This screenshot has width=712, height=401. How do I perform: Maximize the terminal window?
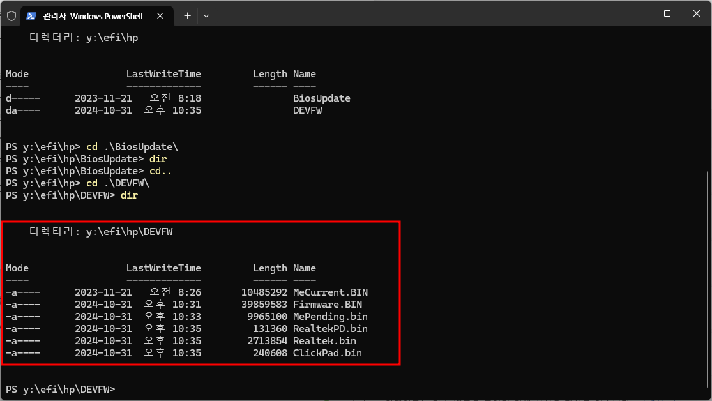pos(667,13)
